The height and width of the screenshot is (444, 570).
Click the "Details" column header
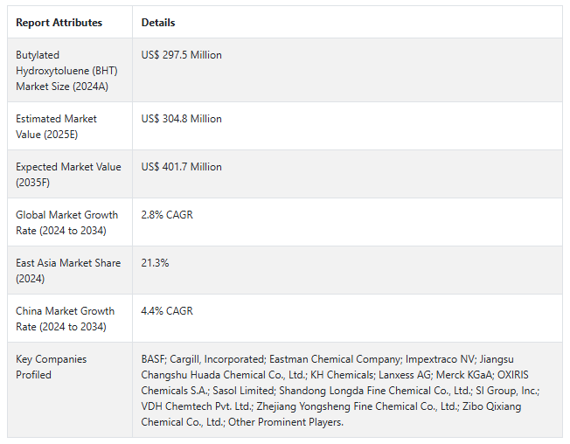pyautogui.click(x=158, y=23)
